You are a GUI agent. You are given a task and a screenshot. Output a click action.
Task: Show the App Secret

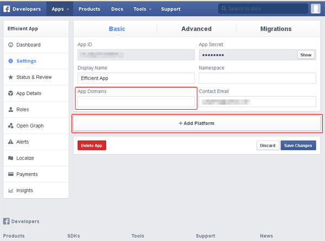coord(305,55)
